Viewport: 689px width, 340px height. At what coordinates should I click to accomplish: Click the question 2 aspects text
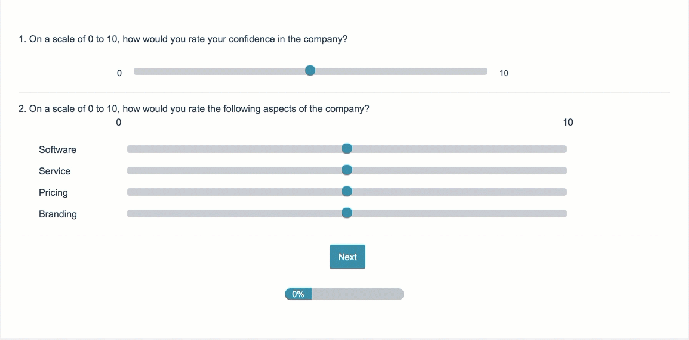pyautogui.click(x=194, y=109)
